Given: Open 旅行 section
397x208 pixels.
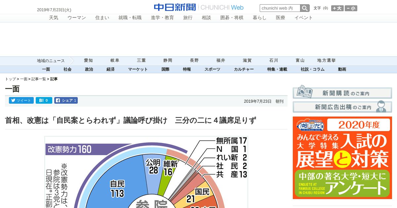Looking at the screenshot, I should click(x=188, y=18).
